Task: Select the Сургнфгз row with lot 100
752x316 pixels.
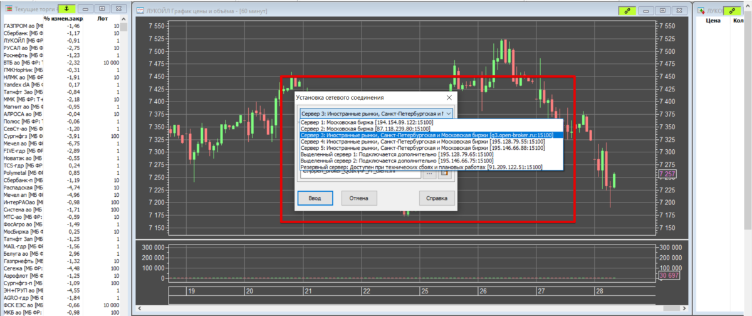Action: tap(61, 136)
